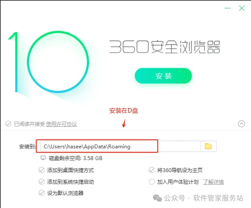Click the 360安全浏览器 title text
This screenshot has height=208, width=251.
165,47
